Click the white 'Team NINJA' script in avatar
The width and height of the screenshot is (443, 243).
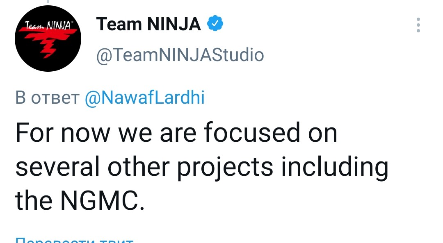click(x=48, y=26)
